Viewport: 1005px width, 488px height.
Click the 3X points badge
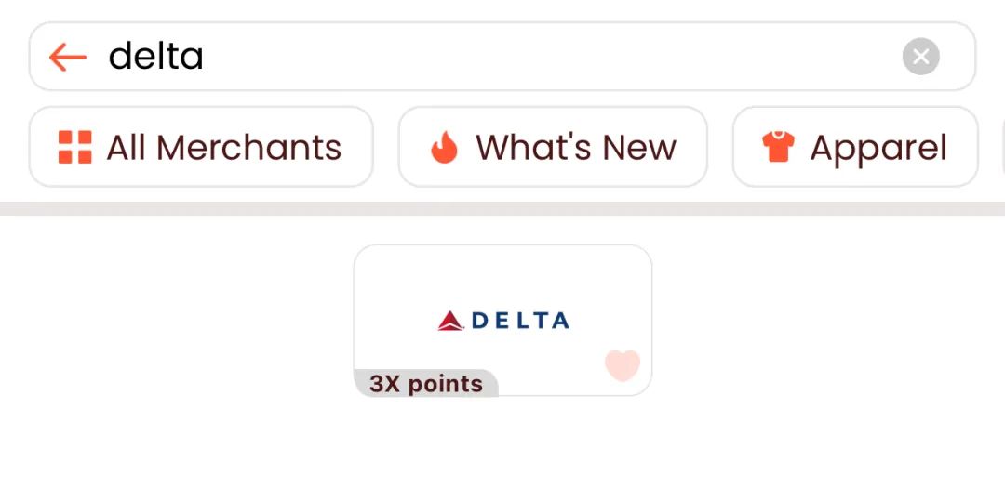tap(425, 384)
